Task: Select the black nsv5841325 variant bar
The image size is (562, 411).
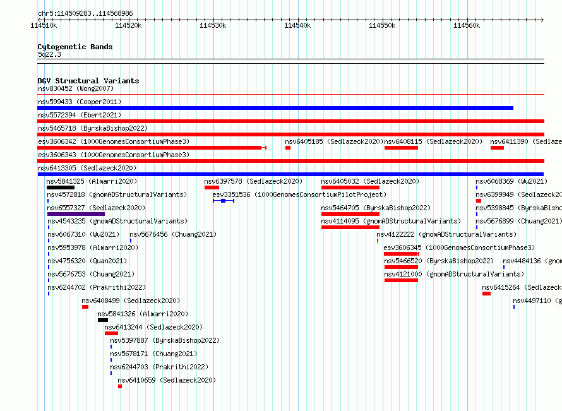Action: (x=61, y=188)
